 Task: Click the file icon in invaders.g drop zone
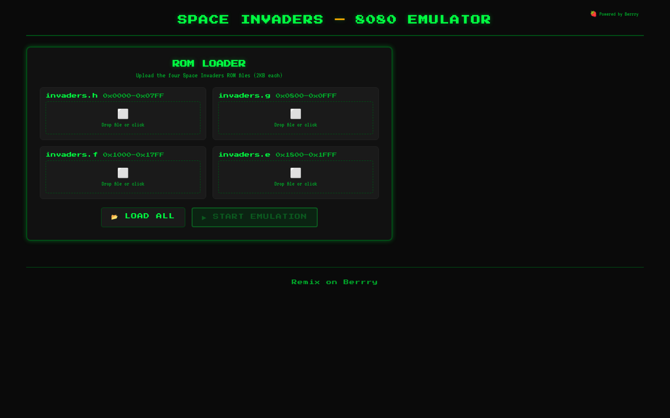(x=296, y=113)
